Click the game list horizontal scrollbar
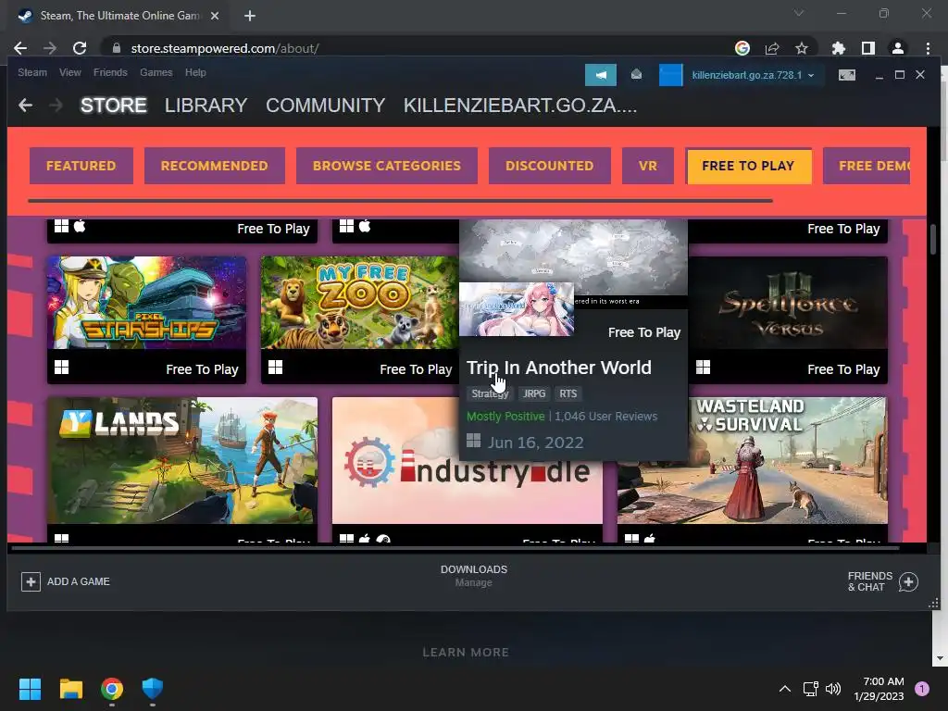Image resolution: width=948 pixels, height=711 pixels. pyautogui.click(x=455, y=548)
